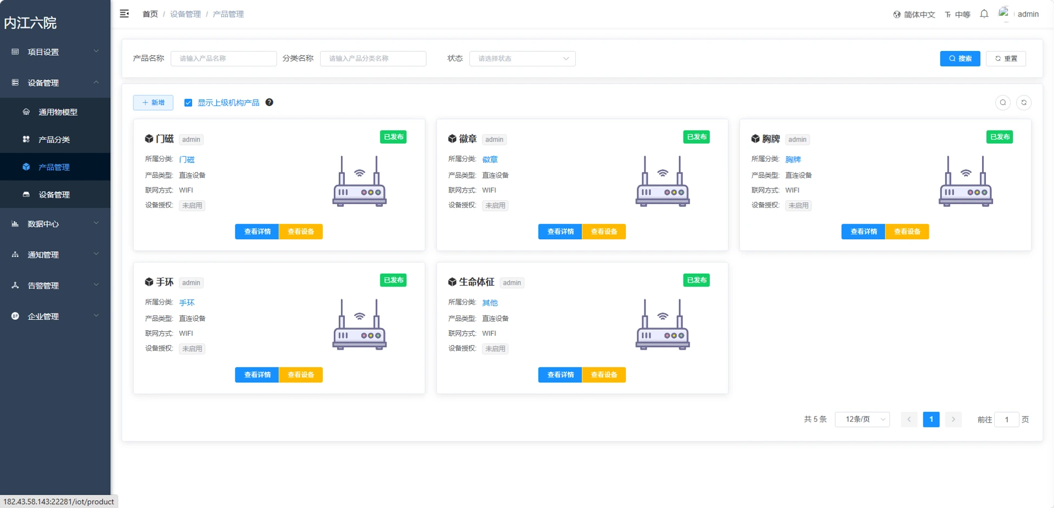Screen dimensions: 1054x508
Task: Click the blue 搜索 button
Action: 960,59
